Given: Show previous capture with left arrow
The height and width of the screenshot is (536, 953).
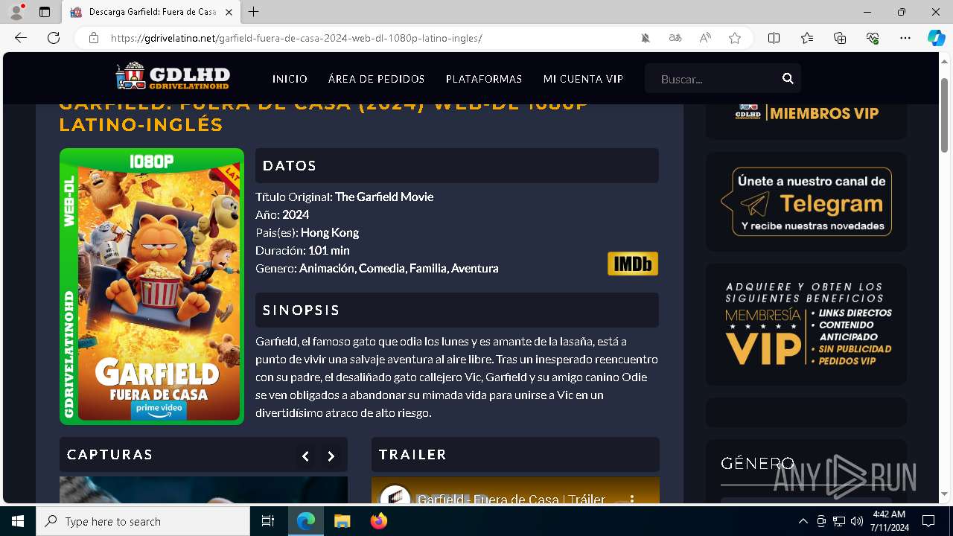Looking at the screenshot, I should tap(305, 456).
